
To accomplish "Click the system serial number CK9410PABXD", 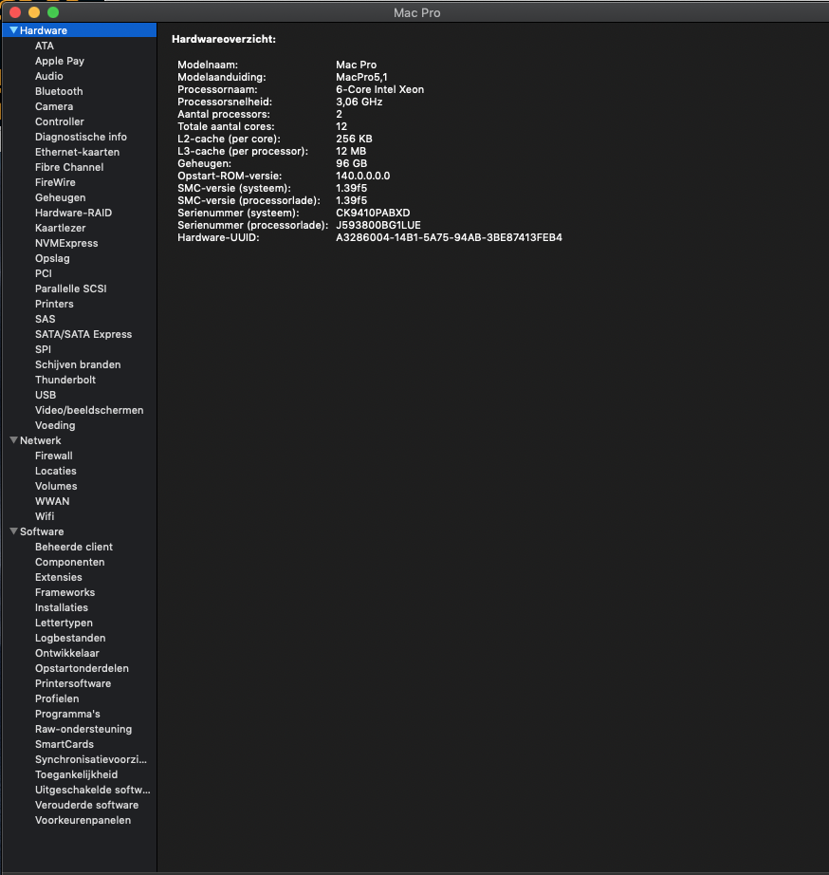I will pyautogui.click(x=373, y=213).
